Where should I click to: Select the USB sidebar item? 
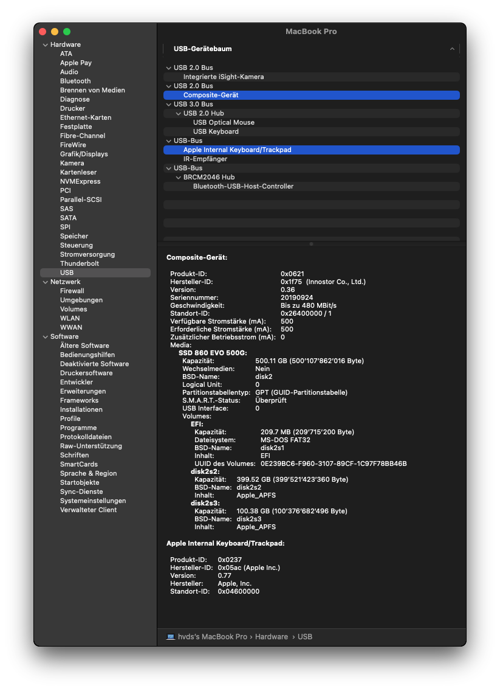pyautogui.click(x=95, y=273)
